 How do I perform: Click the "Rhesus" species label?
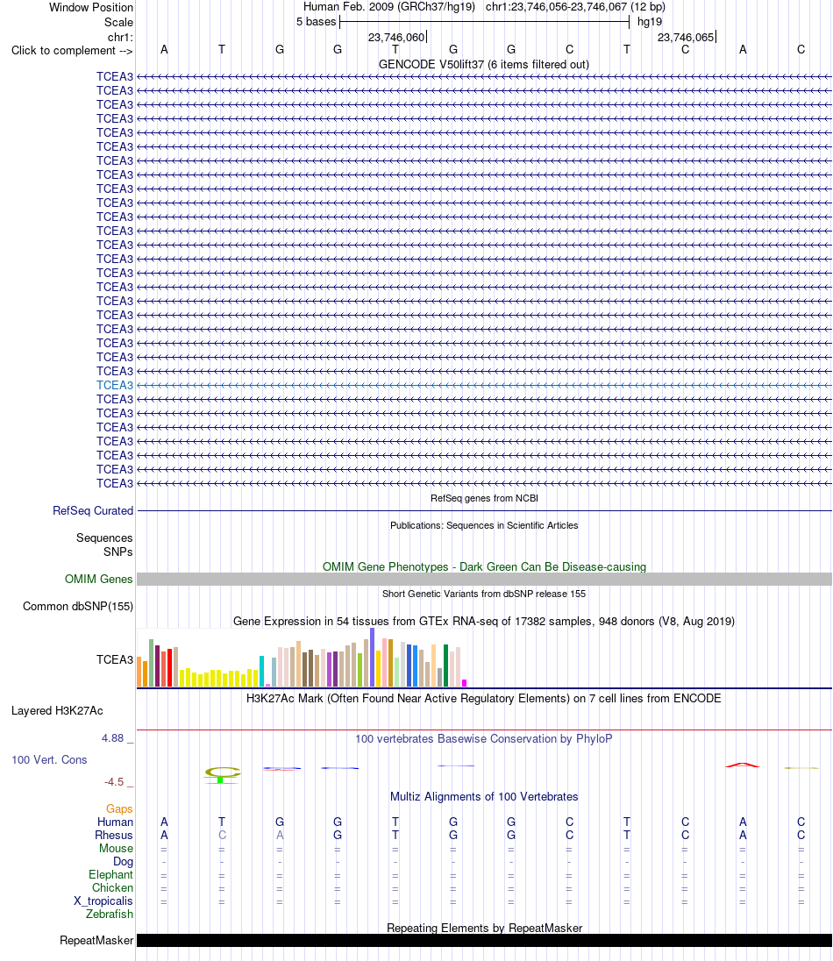point(114,835)
